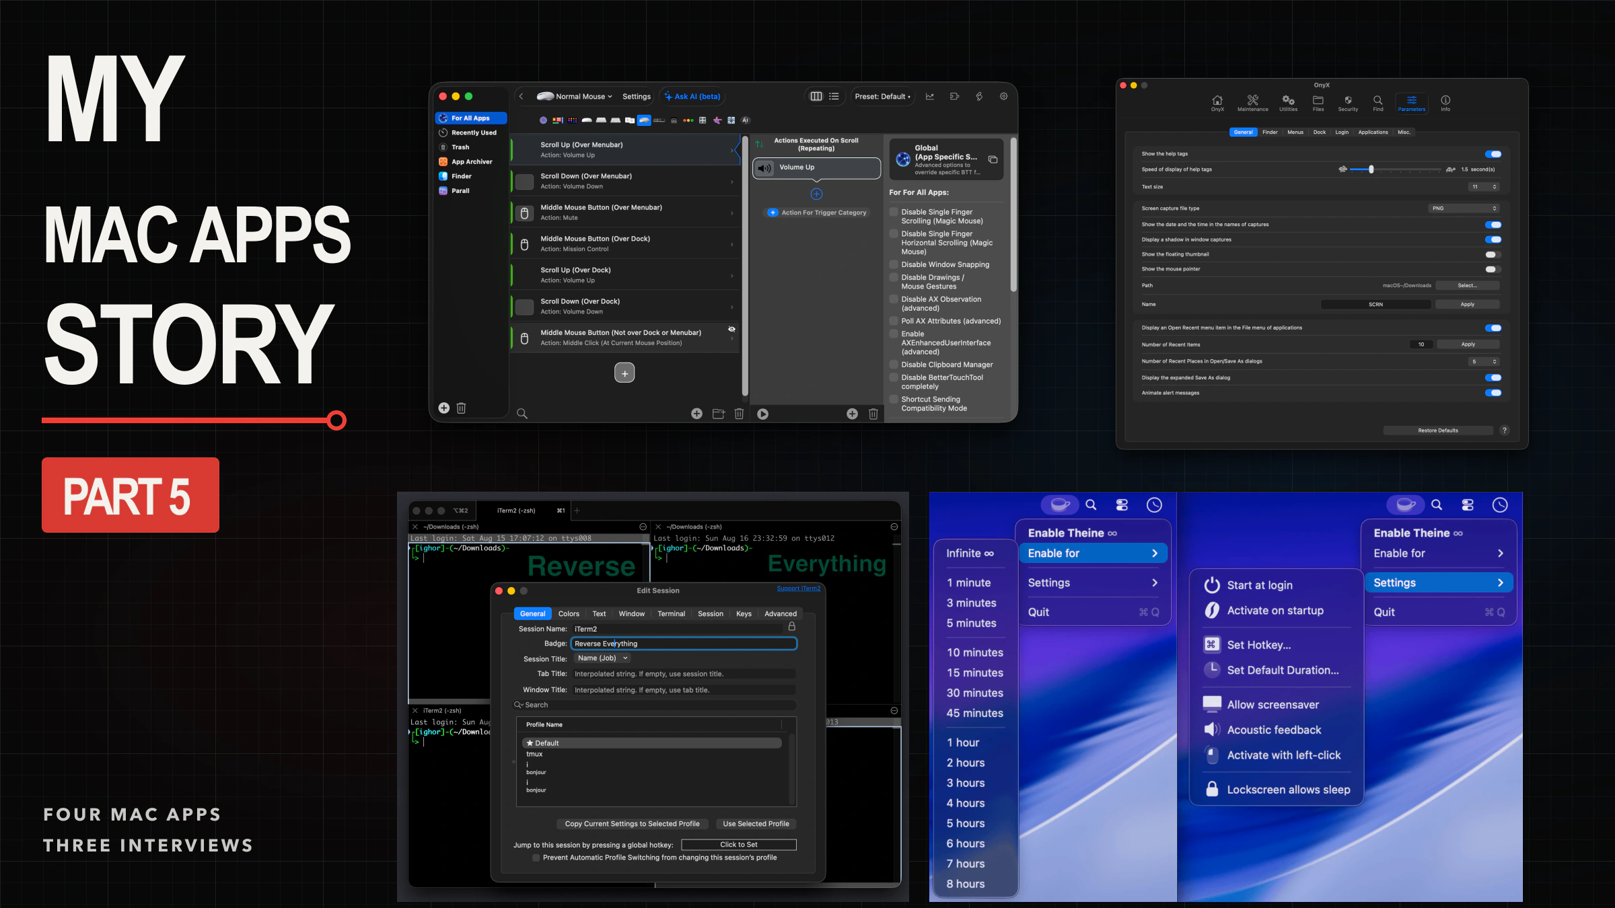Switch to Finder tab in OnyX Parameters
The width and height of the screenshot is (1615, 908).
(1270, 132)
